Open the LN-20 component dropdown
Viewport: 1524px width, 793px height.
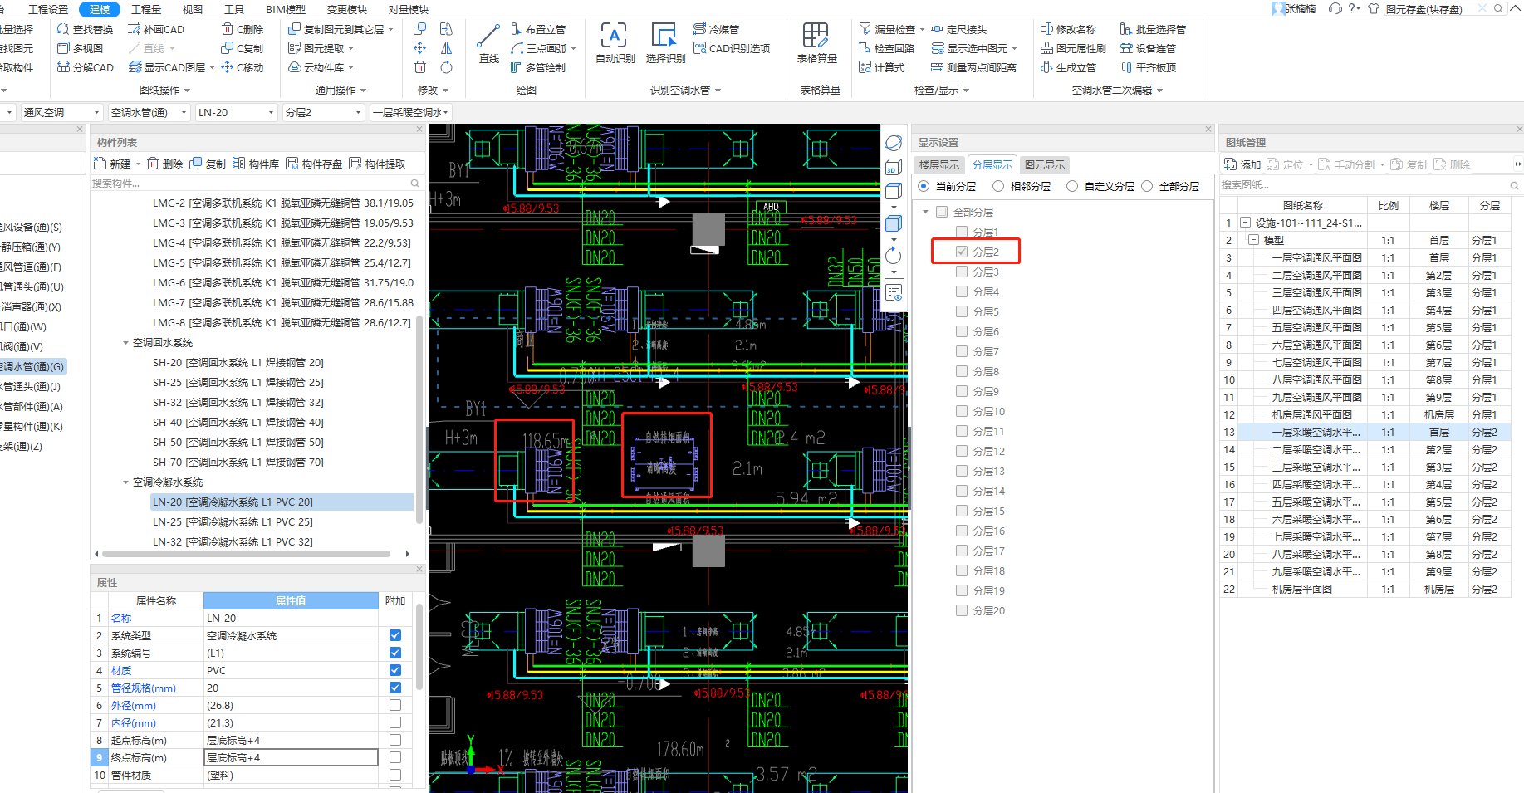point(236,112)
